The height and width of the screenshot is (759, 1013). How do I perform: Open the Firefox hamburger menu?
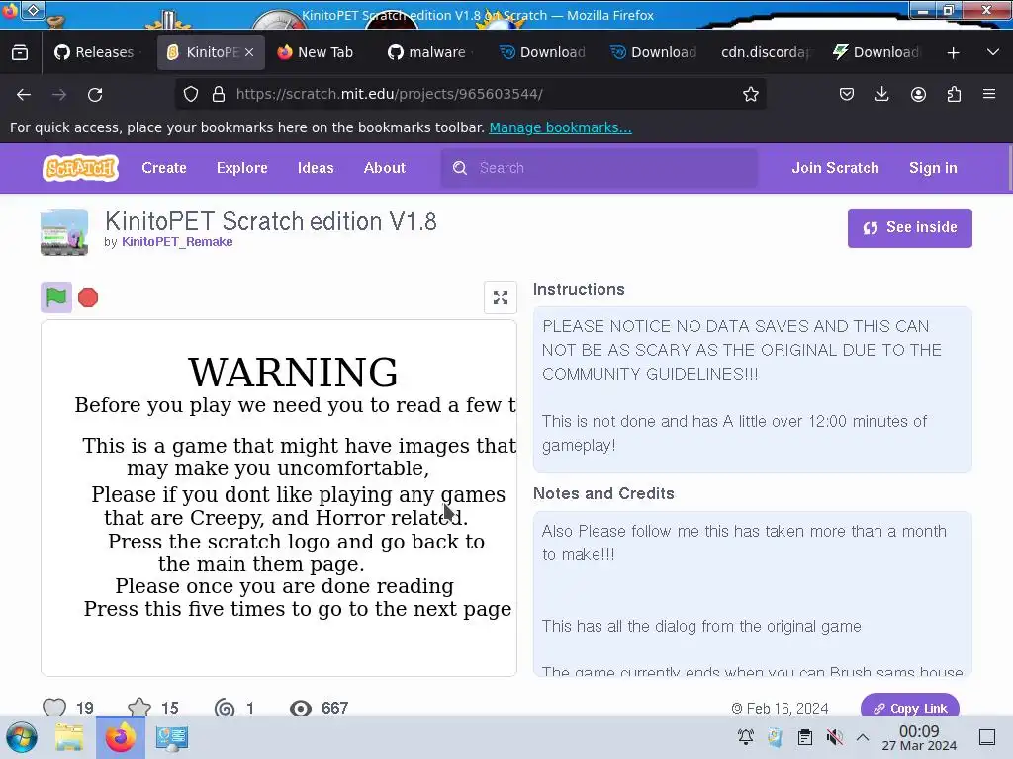tap(989, 94)
